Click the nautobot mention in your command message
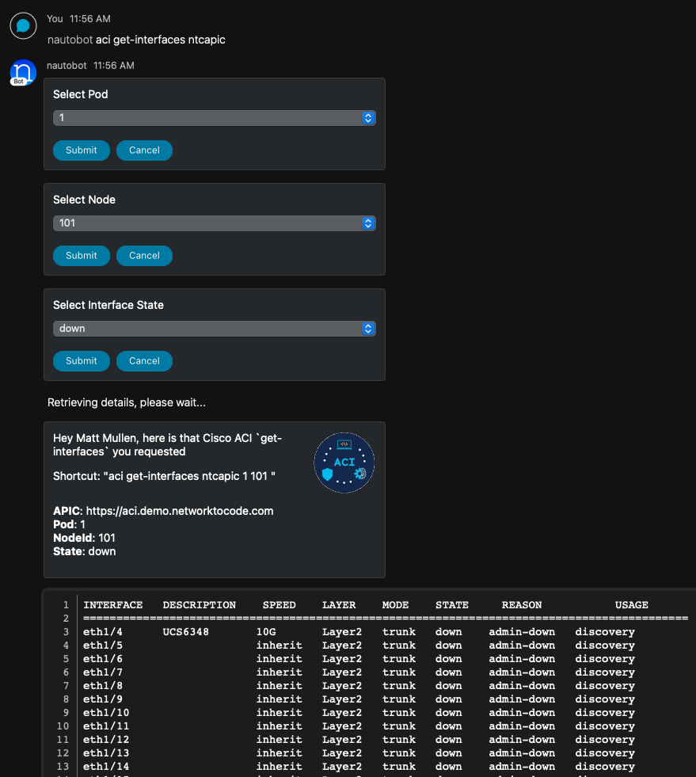The image size is (696, 777). click(x=70, y=40)
